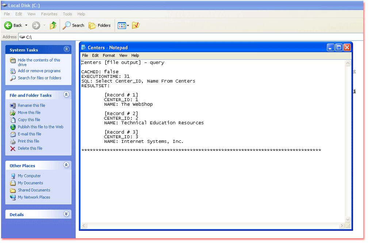Open the Views dropdown button
Viewport: 371px width, 243px height.
coord(123,25)
